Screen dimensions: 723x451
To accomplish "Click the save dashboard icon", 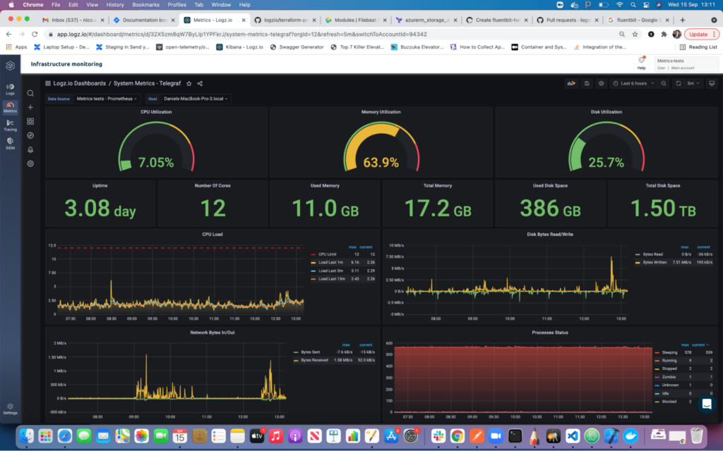I will click(x=587, y=83).
